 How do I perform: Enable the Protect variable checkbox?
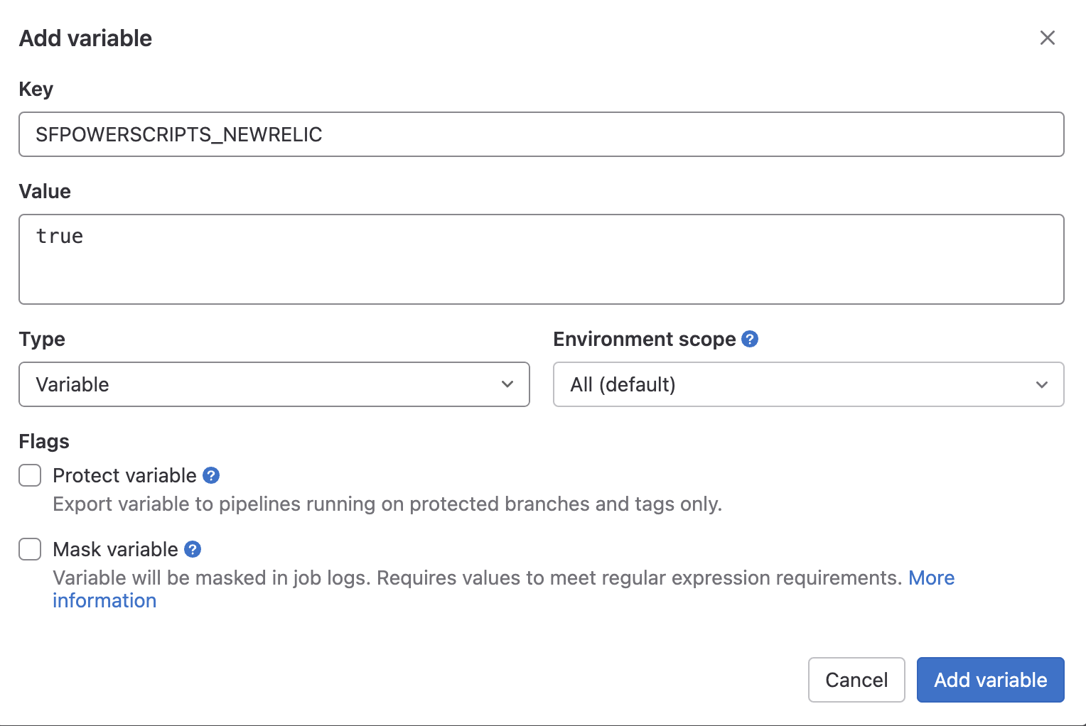pyautogui.click(x=30, y=475)
